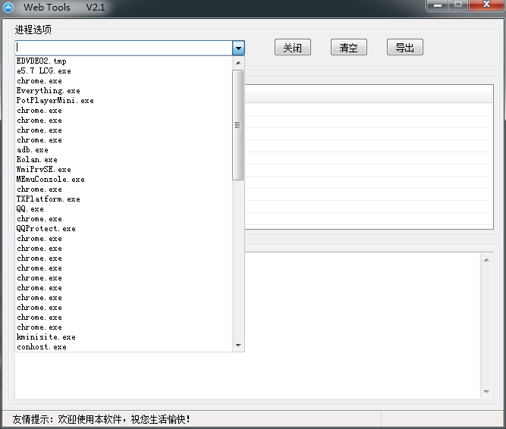Select TXPlatform.exe in the list
The height and width of the screenshot is (429, 506).
tap(124, 199)
